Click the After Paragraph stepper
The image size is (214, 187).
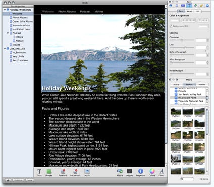pyautogui.click(x=208, y=63)
